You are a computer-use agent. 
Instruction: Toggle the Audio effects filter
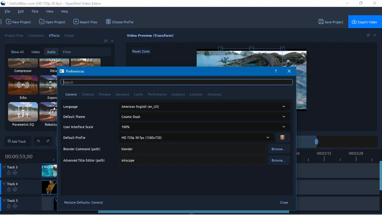point(51,52)
